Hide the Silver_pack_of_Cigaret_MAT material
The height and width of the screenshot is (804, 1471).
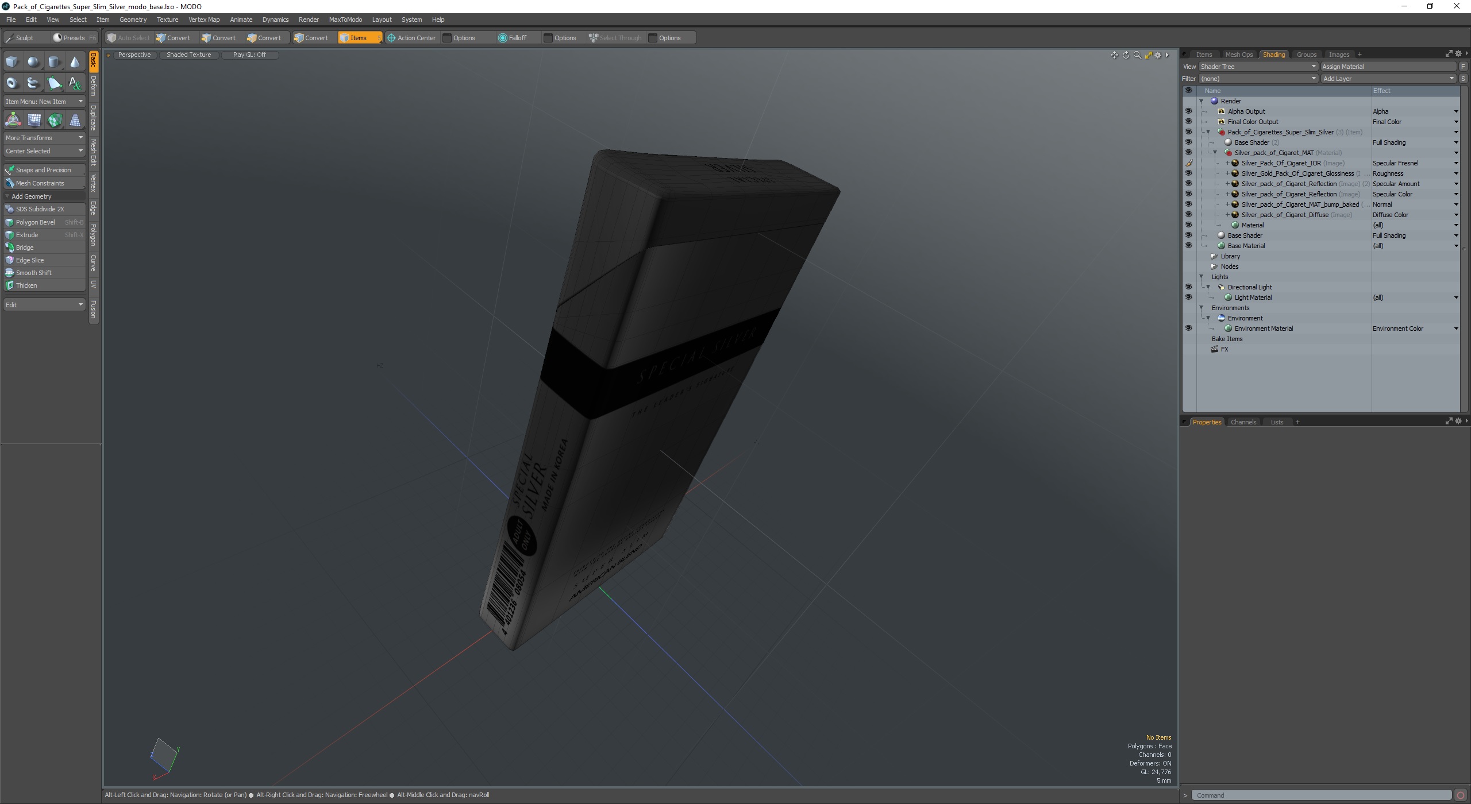point(1188,153)
